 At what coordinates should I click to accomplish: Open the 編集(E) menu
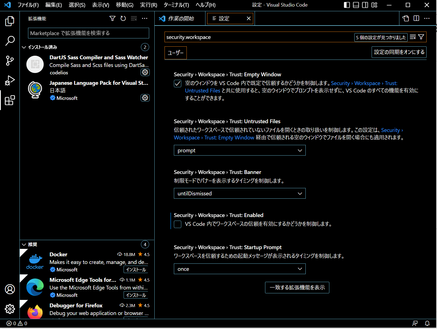coord(54,5)
